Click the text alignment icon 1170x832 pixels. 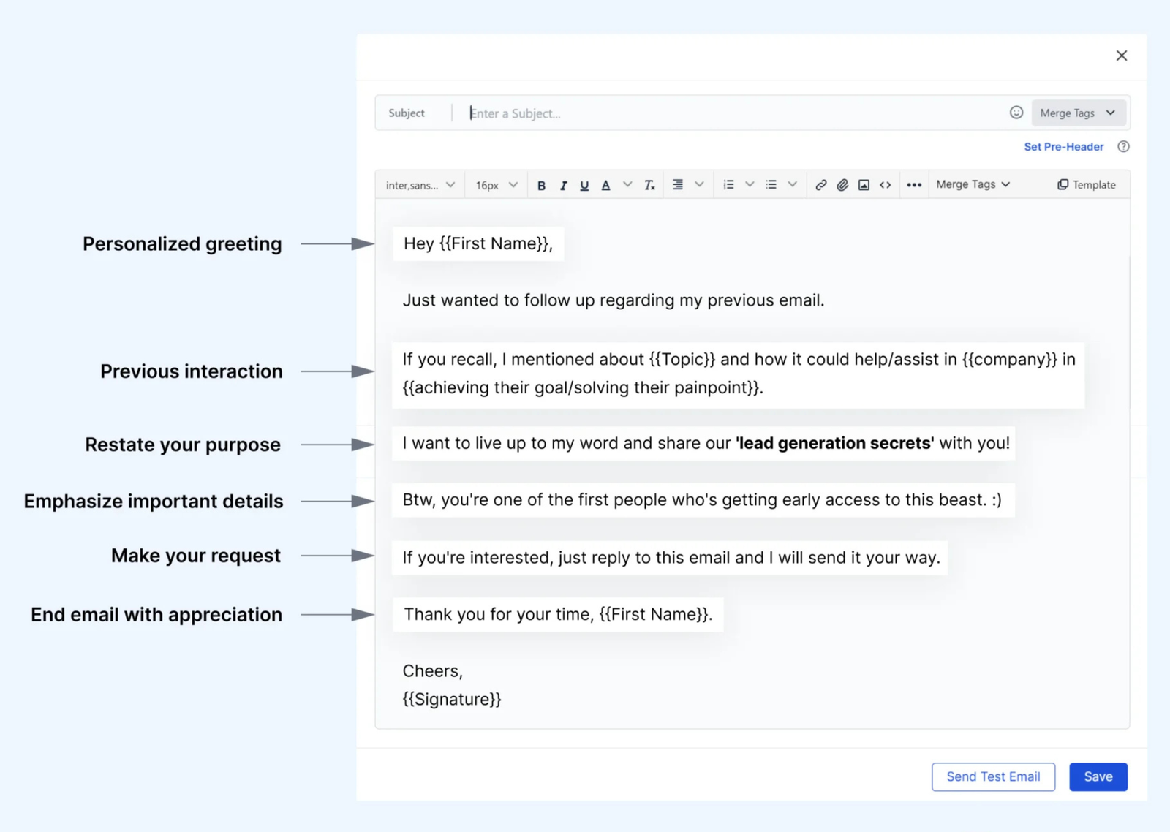678,185
